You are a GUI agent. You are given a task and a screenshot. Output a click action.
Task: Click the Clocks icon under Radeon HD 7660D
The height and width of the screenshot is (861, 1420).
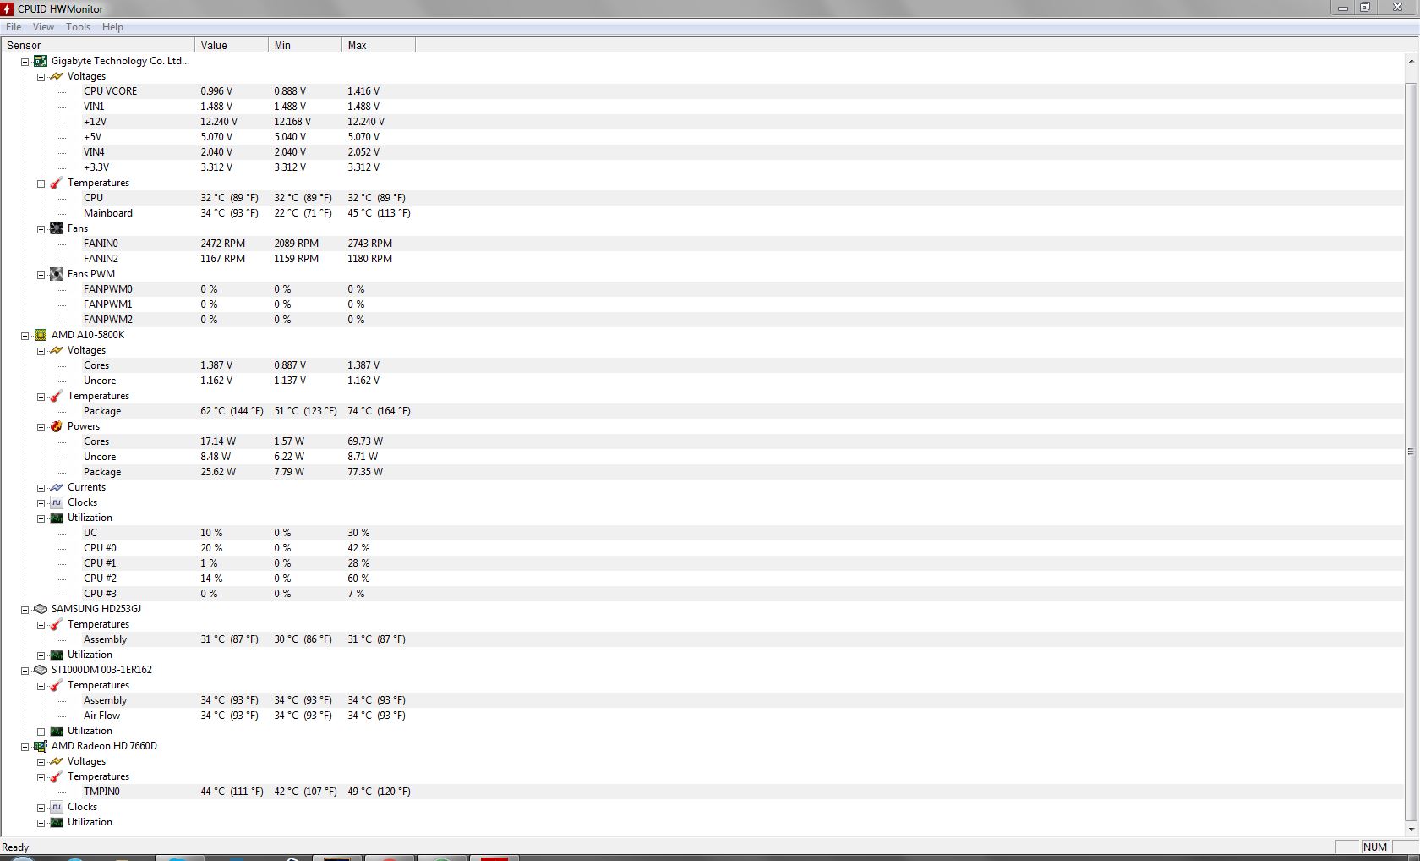pyautogui.click(x=57, y=807)
